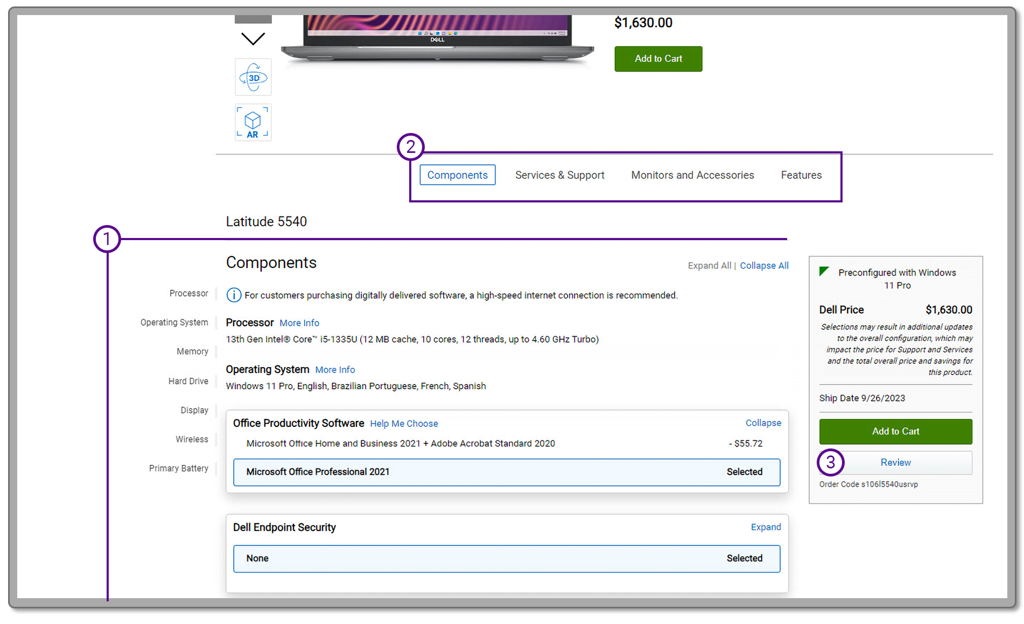Open Operating System More Info link
This screenshot has width=1024, height=624.
(335, 370)
